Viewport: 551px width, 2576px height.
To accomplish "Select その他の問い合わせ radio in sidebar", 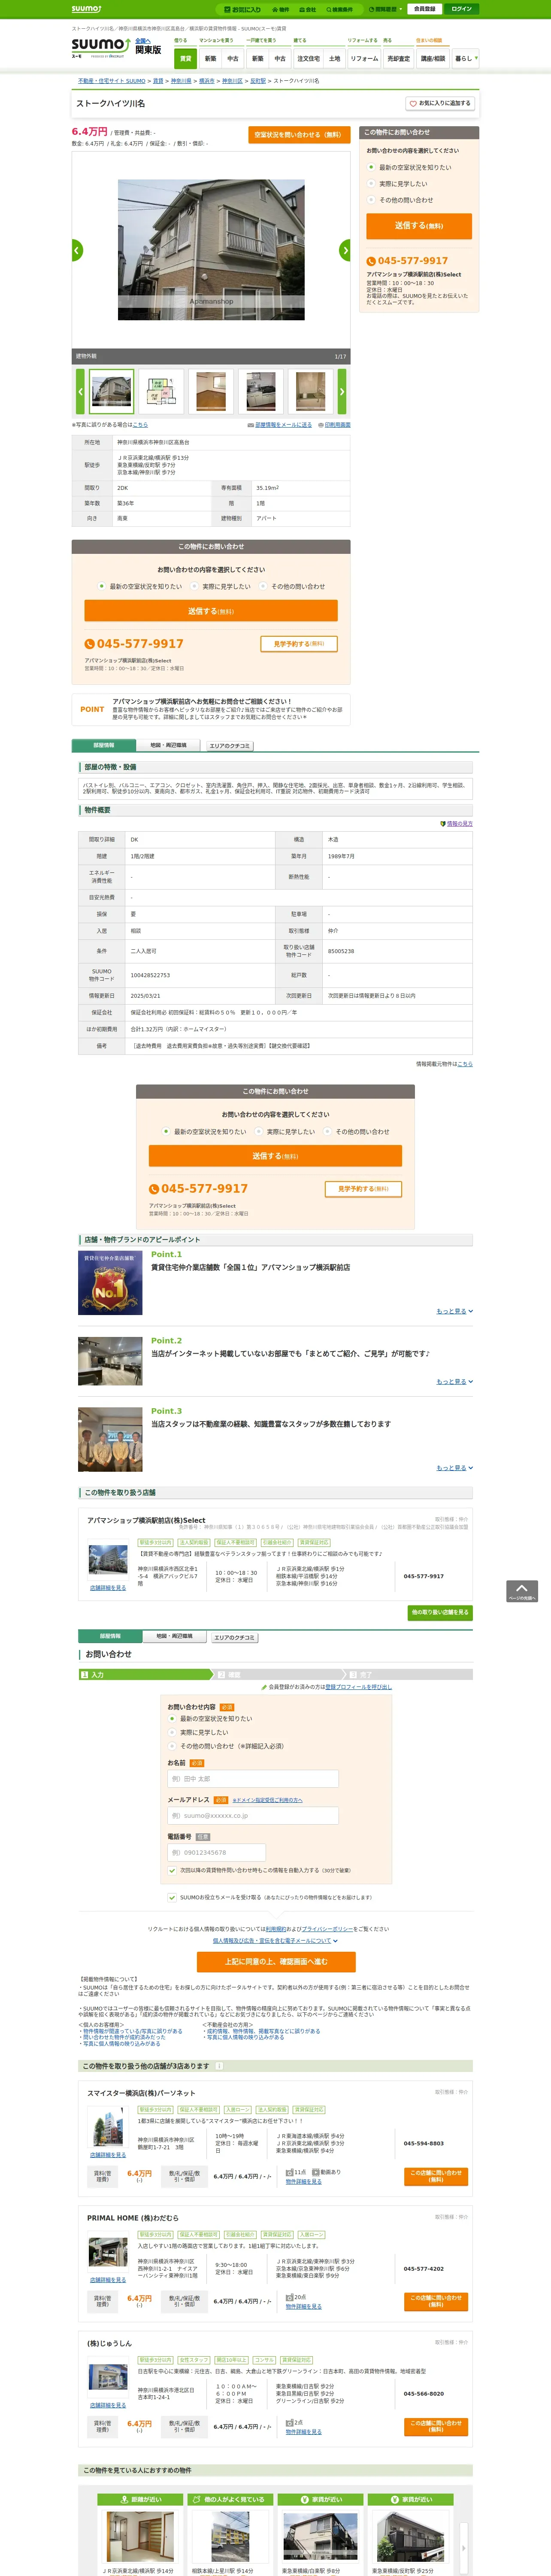I will click(371, 200).
